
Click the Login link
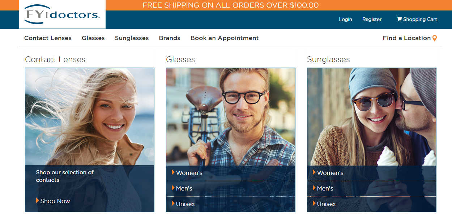(345, 19)
